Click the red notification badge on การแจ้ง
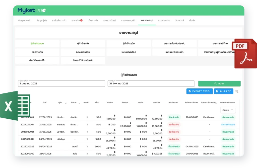This screenshot has height=168, width=257. [81, 20]
